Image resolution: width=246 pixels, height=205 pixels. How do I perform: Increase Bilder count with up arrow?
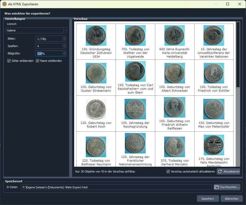64,38
